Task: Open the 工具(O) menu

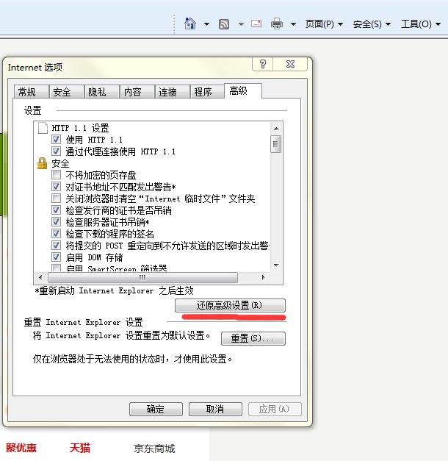Action: 421,24
